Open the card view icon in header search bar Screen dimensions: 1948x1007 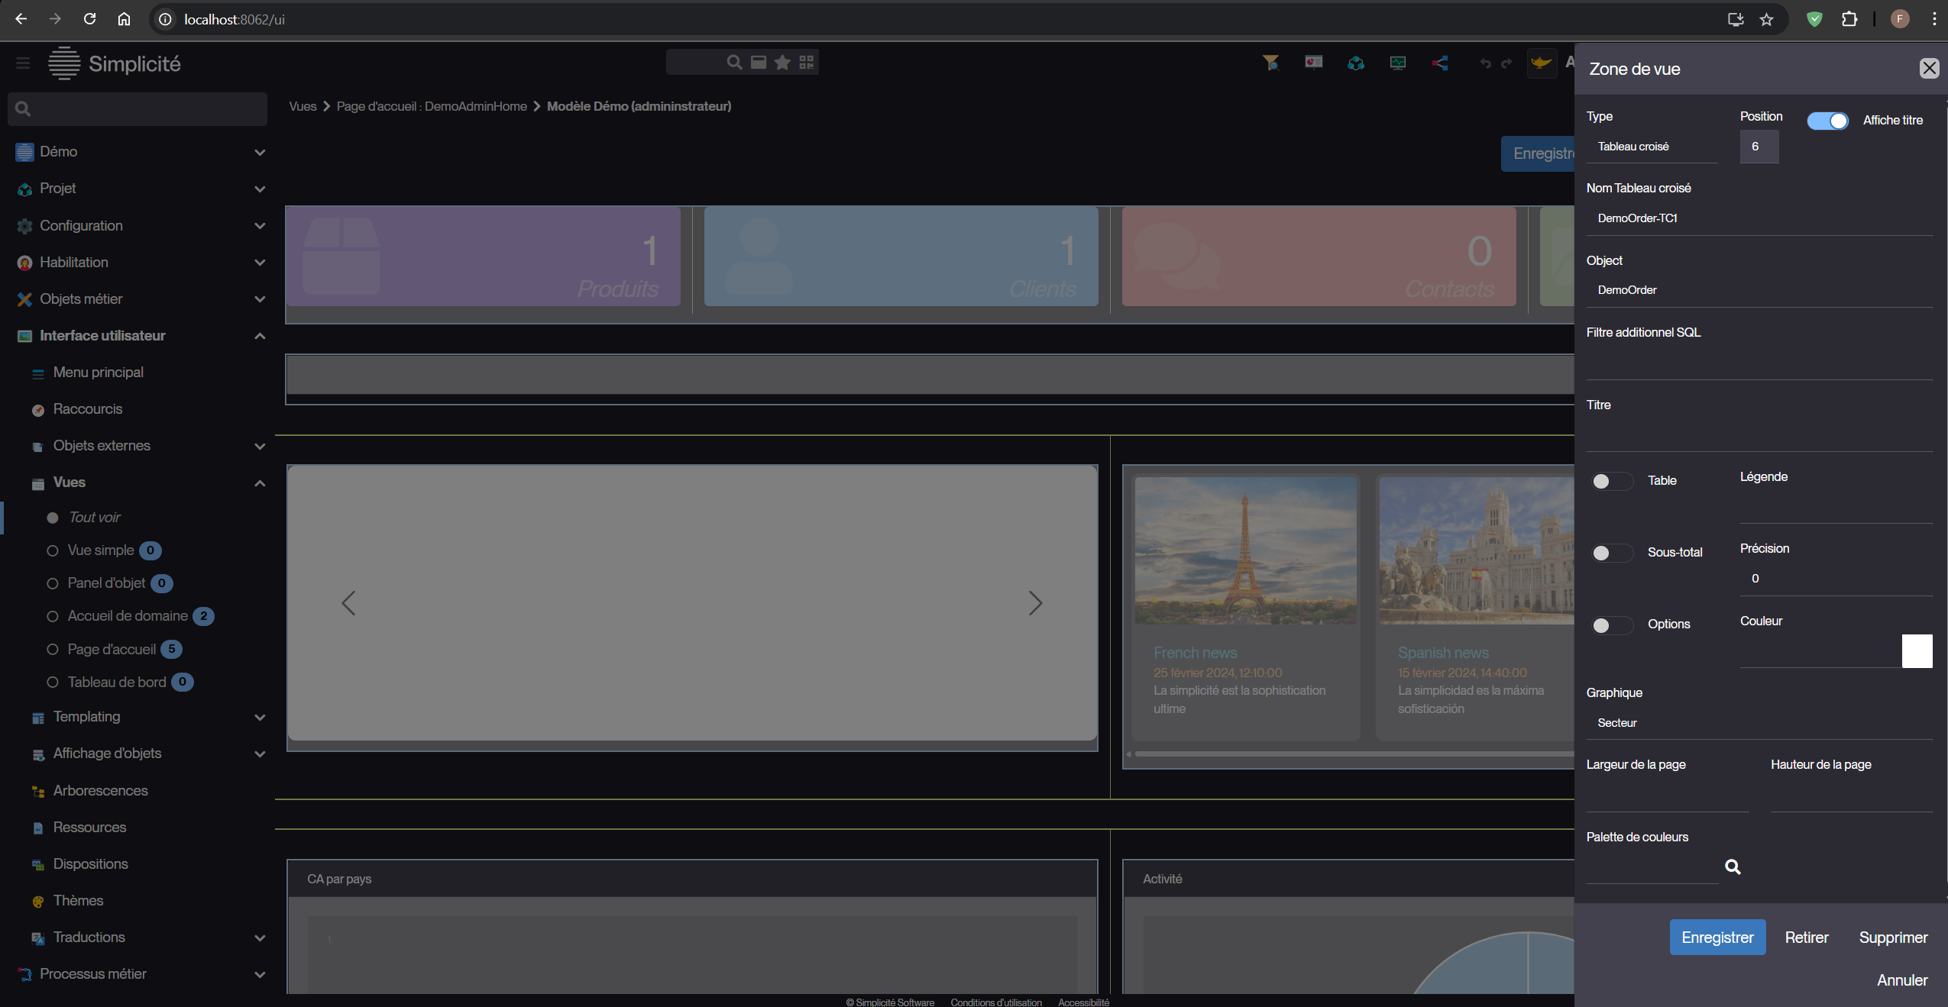759,62
